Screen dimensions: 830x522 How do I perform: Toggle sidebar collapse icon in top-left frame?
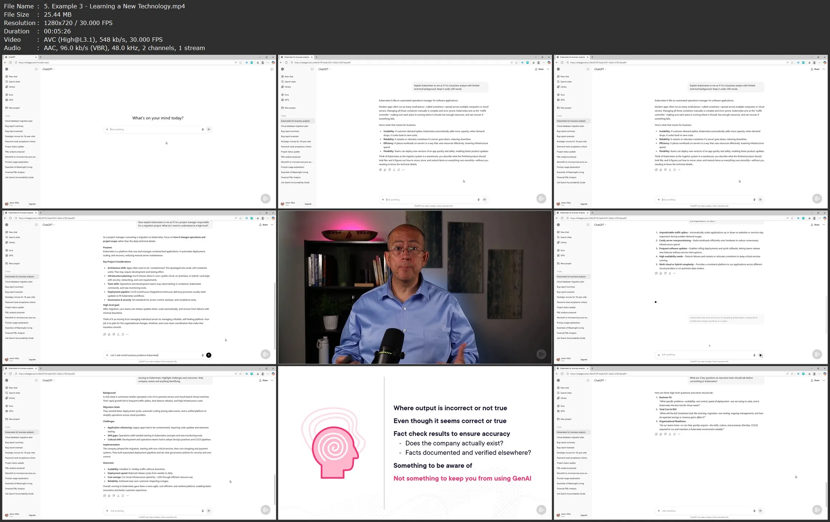[36, 69]
